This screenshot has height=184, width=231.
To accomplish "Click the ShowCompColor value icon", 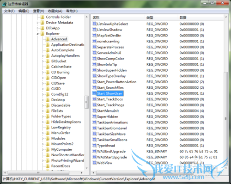I will 94,59.
